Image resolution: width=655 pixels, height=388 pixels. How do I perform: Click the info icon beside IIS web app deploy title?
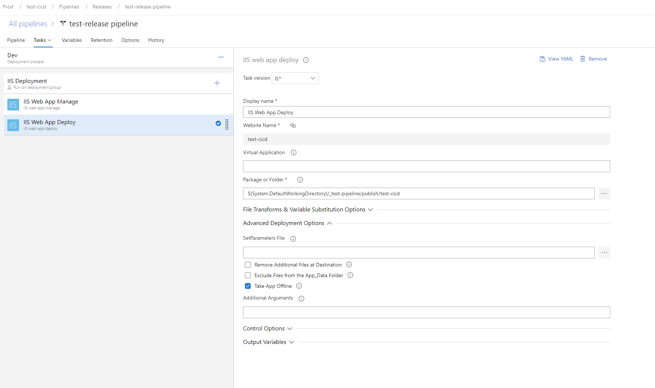coord(306,60)
